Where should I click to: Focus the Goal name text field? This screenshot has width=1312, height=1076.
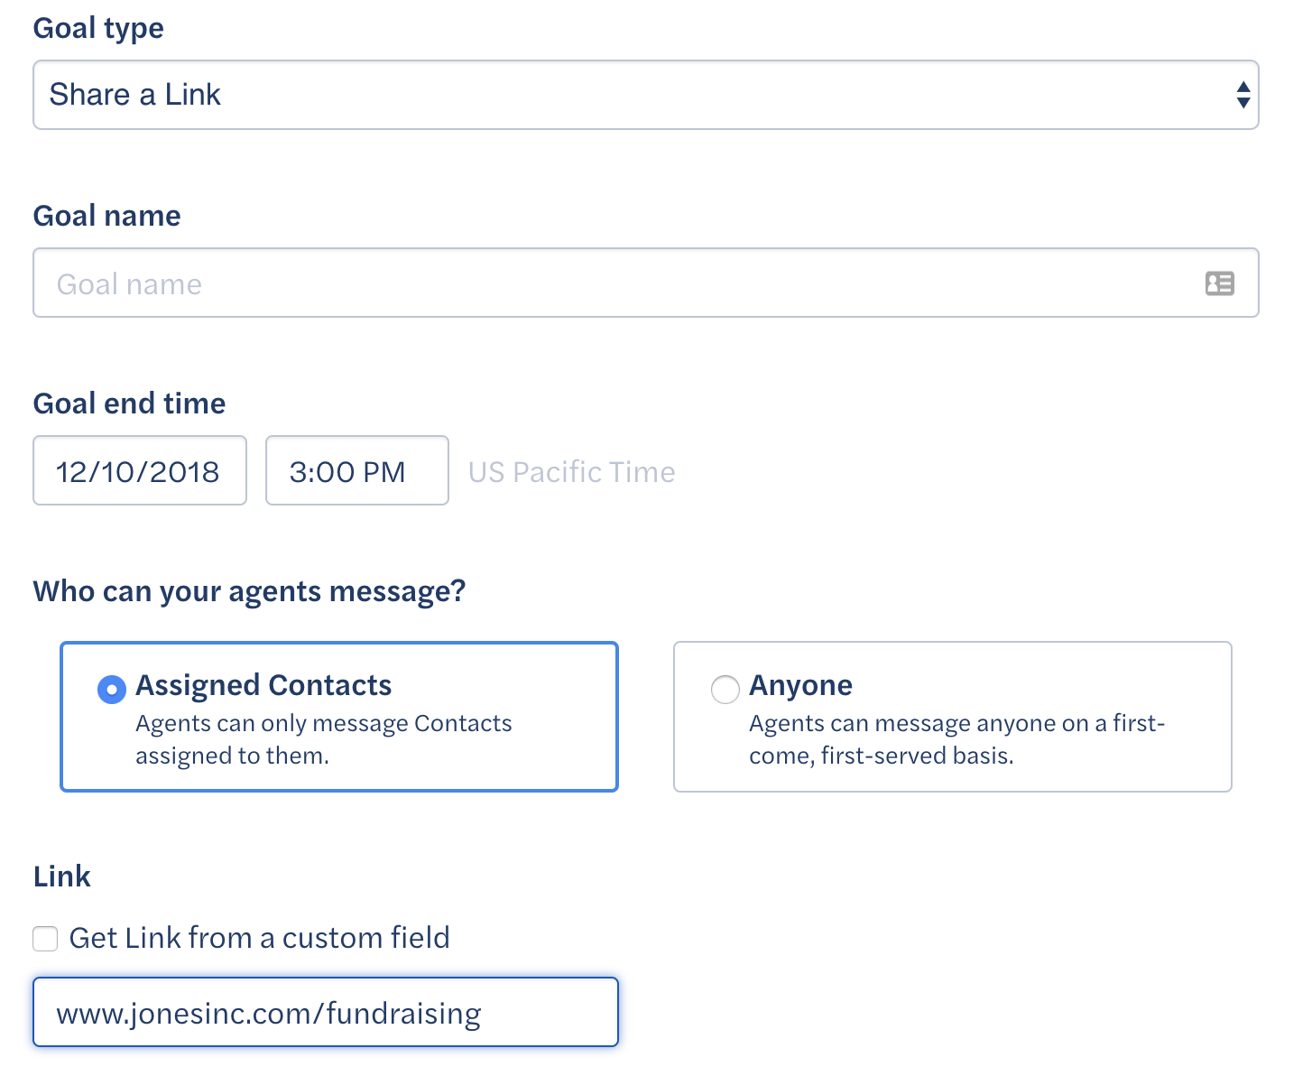tap(645, 283)
